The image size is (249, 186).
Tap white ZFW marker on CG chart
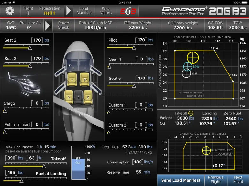[x=186, y=73]
